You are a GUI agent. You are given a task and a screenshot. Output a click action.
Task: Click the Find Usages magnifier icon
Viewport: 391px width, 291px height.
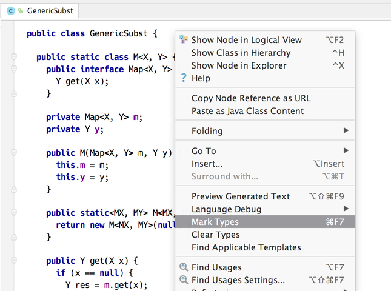[184, 267]
